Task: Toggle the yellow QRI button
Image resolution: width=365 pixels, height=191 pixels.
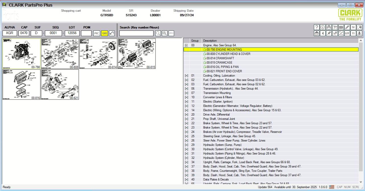Action: tap(104, 33)
